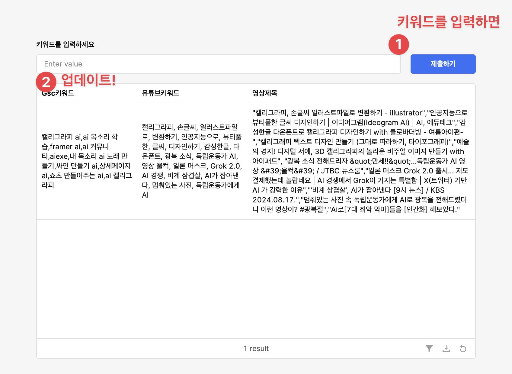Click the YouTube keyword cell containing Grok 2.0
Image resolution: width=512 pixels, height=374 pixels.
click(192, 161)
